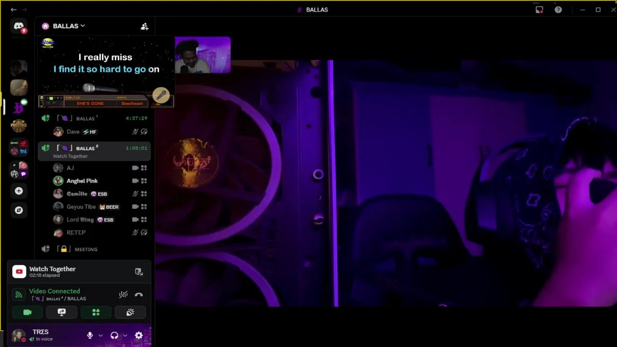The height and width of the screenshot is (347, 617).
Task: Click the BEER tag next to Geyuu Tibe
Action: click(109, 207)
